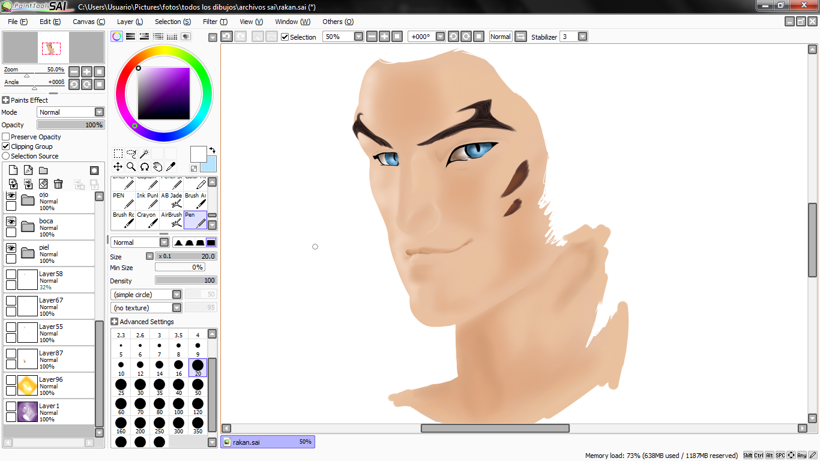The image size is (820, 461).
Task: Open the File menu
Action: click(18, 22)
